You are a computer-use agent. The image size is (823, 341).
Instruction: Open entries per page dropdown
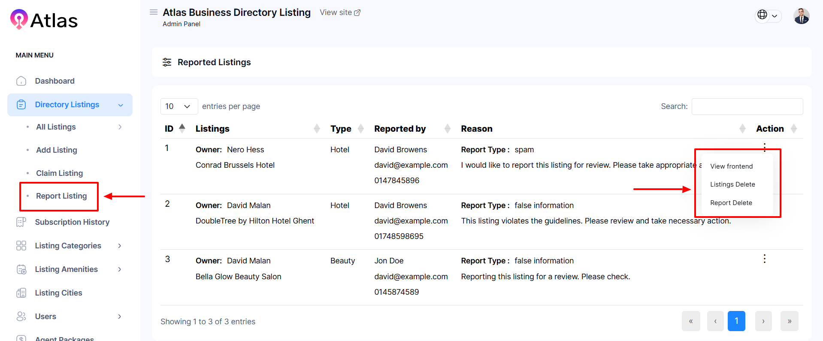pos(179,106)
